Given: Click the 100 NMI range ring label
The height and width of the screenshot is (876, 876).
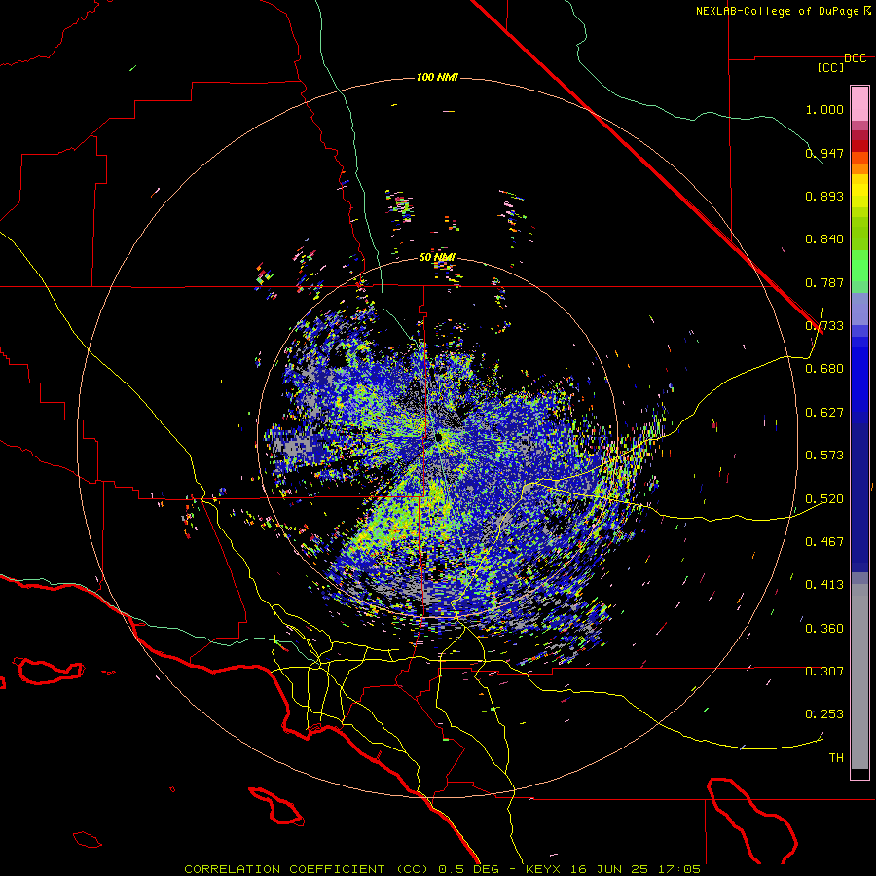Looking at the screenshot, I should click(x=437, y=77).
